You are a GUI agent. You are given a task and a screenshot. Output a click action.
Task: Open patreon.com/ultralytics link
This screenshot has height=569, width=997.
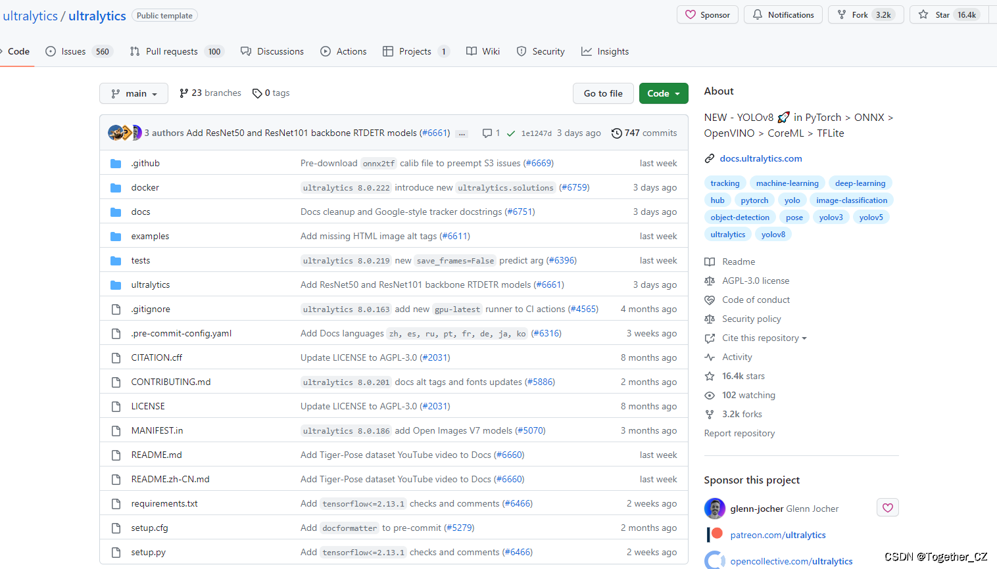[x=778, y=535]
